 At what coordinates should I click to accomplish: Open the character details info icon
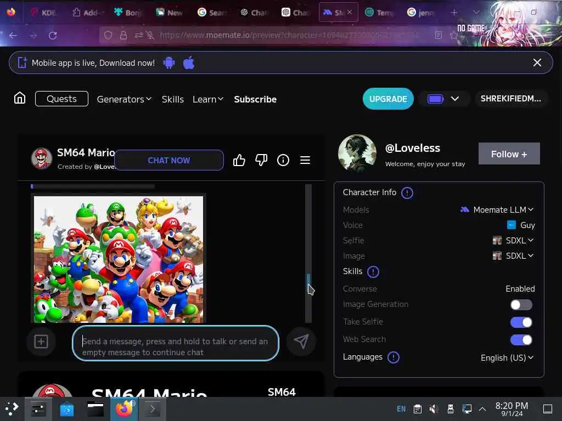[283, 160]
